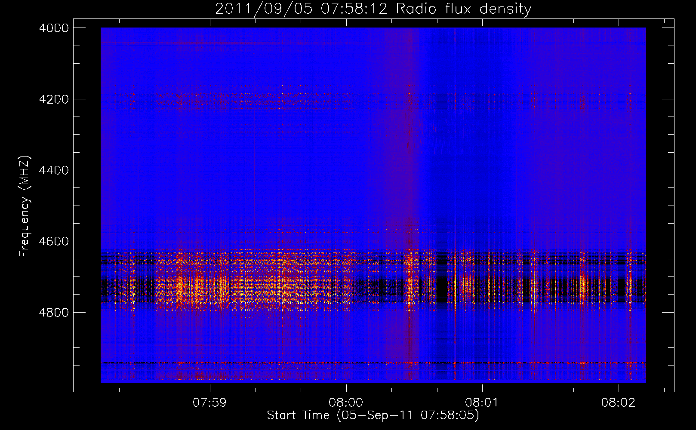Click the "4000" frequency axis label
Viewport: 696px width, 430px height.
[54, 28]
